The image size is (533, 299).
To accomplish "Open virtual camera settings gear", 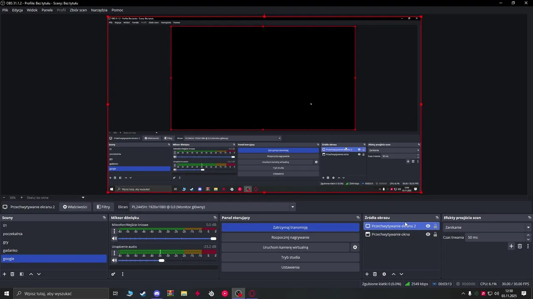I will pos(355,247).
